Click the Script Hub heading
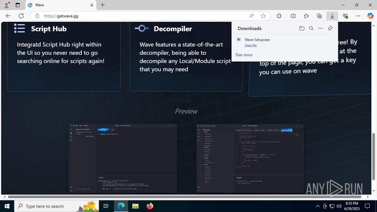Screen dimensions: 377x212 [49, 29]
